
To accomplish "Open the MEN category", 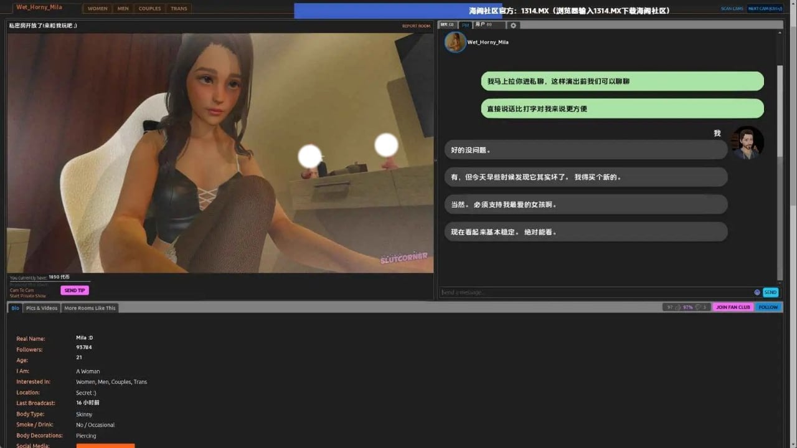I will [123, 9].
